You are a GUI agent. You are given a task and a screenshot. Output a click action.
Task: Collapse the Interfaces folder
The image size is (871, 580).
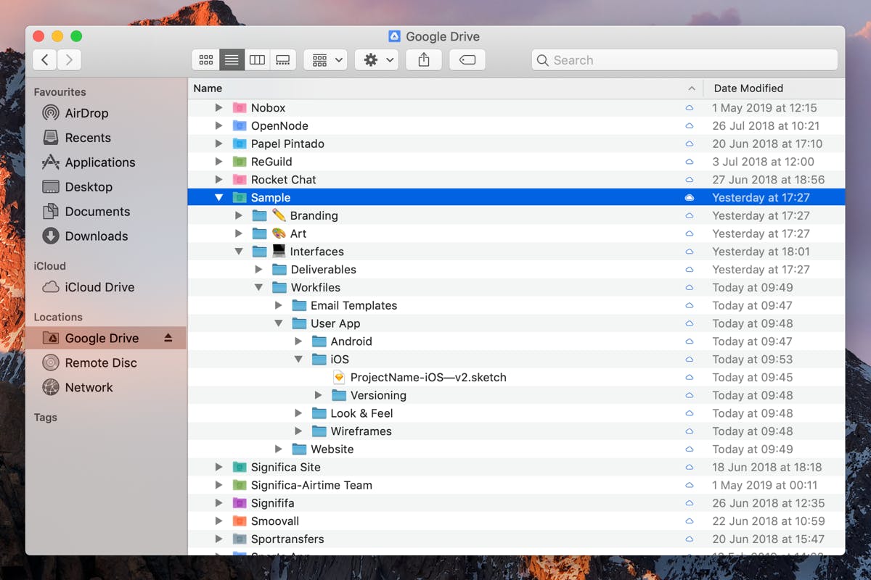pyautogui.click(x=239, y=252)
